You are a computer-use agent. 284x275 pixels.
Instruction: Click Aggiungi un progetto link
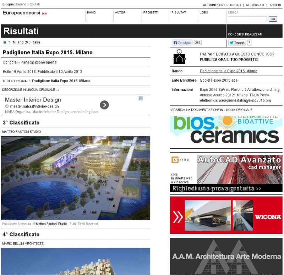point(222,5)
